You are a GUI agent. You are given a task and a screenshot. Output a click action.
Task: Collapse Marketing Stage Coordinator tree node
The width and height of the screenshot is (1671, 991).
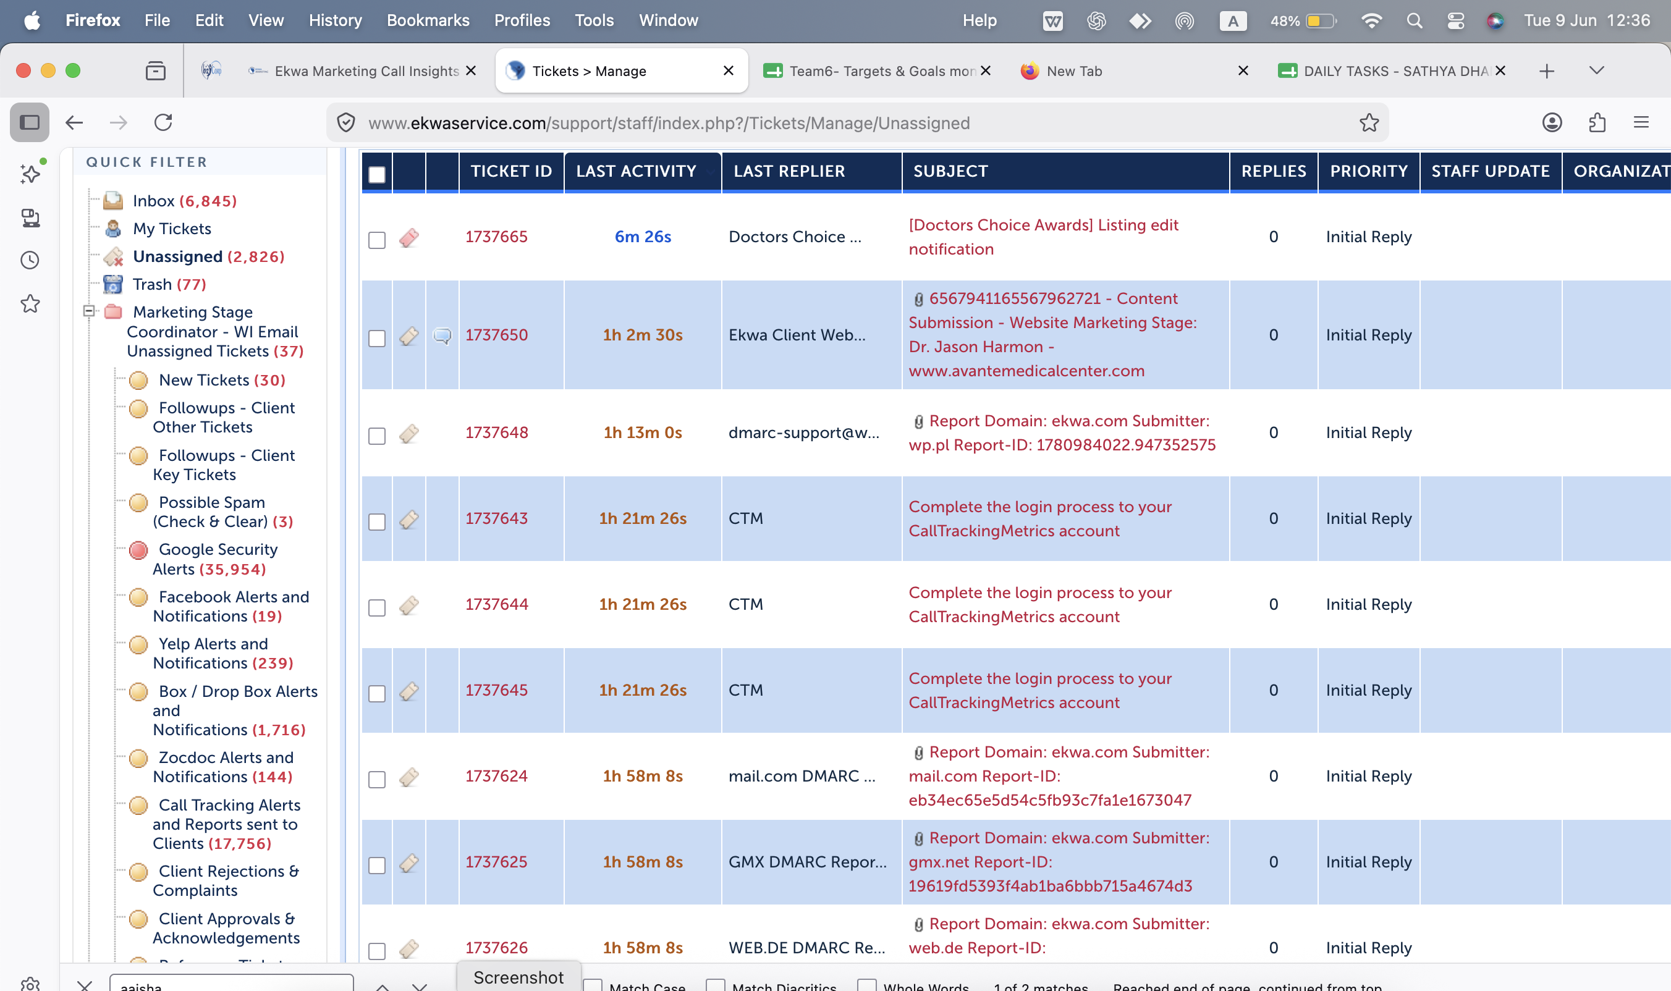(x=88, y=311)
